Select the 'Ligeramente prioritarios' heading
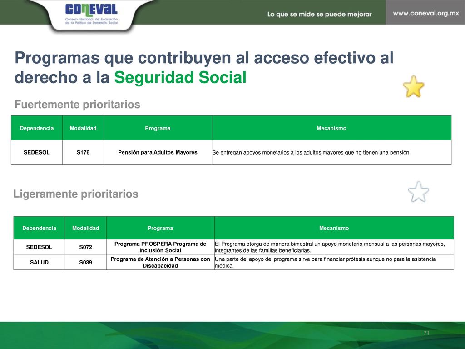The width and height of the screenshot is (465, 349). (x=76, y=194)
